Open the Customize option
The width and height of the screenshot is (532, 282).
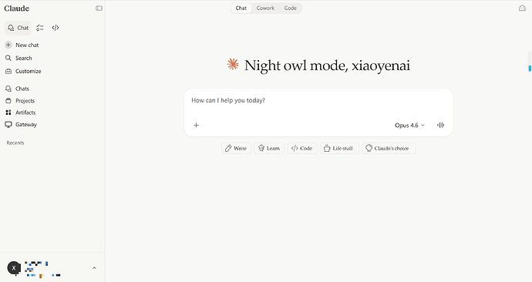coord(23,71)
